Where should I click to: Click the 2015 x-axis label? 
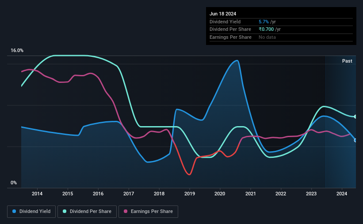tap(68, 194)
